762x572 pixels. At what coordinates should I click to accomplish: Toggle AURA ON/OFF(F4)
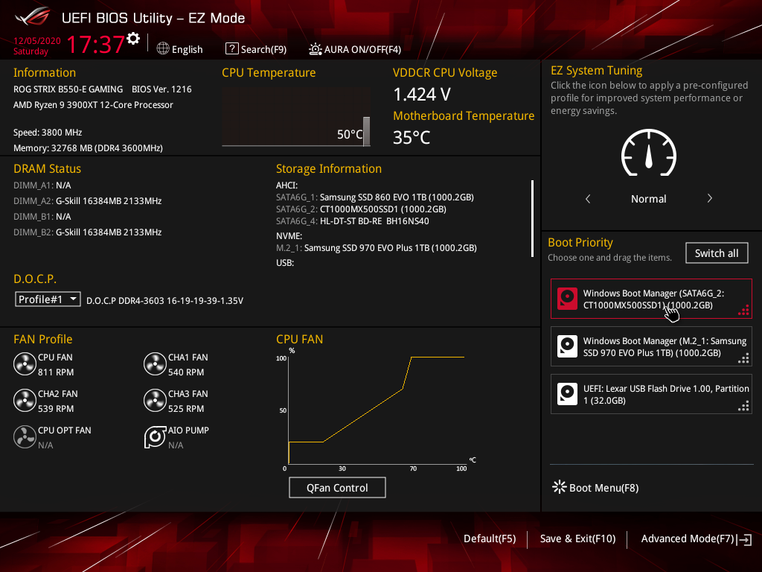(x=355, y=49)
